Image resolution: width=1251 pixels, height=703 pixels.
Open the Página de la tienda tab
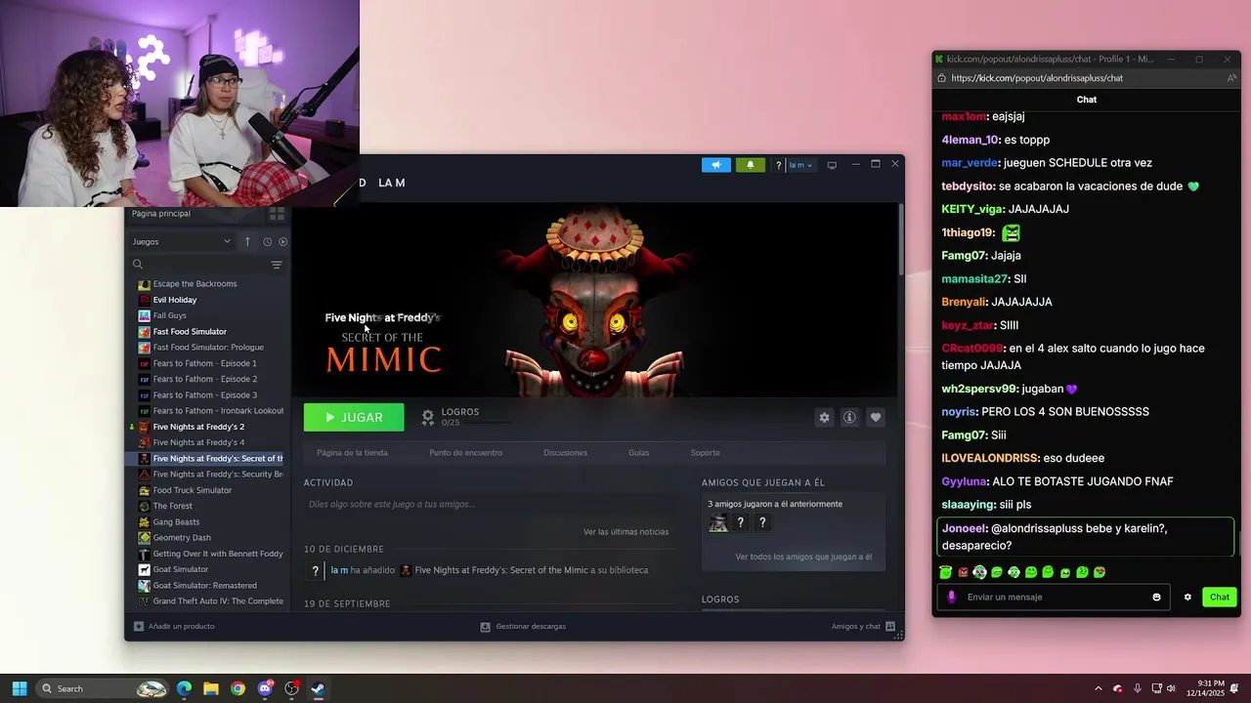coord(352,453)
